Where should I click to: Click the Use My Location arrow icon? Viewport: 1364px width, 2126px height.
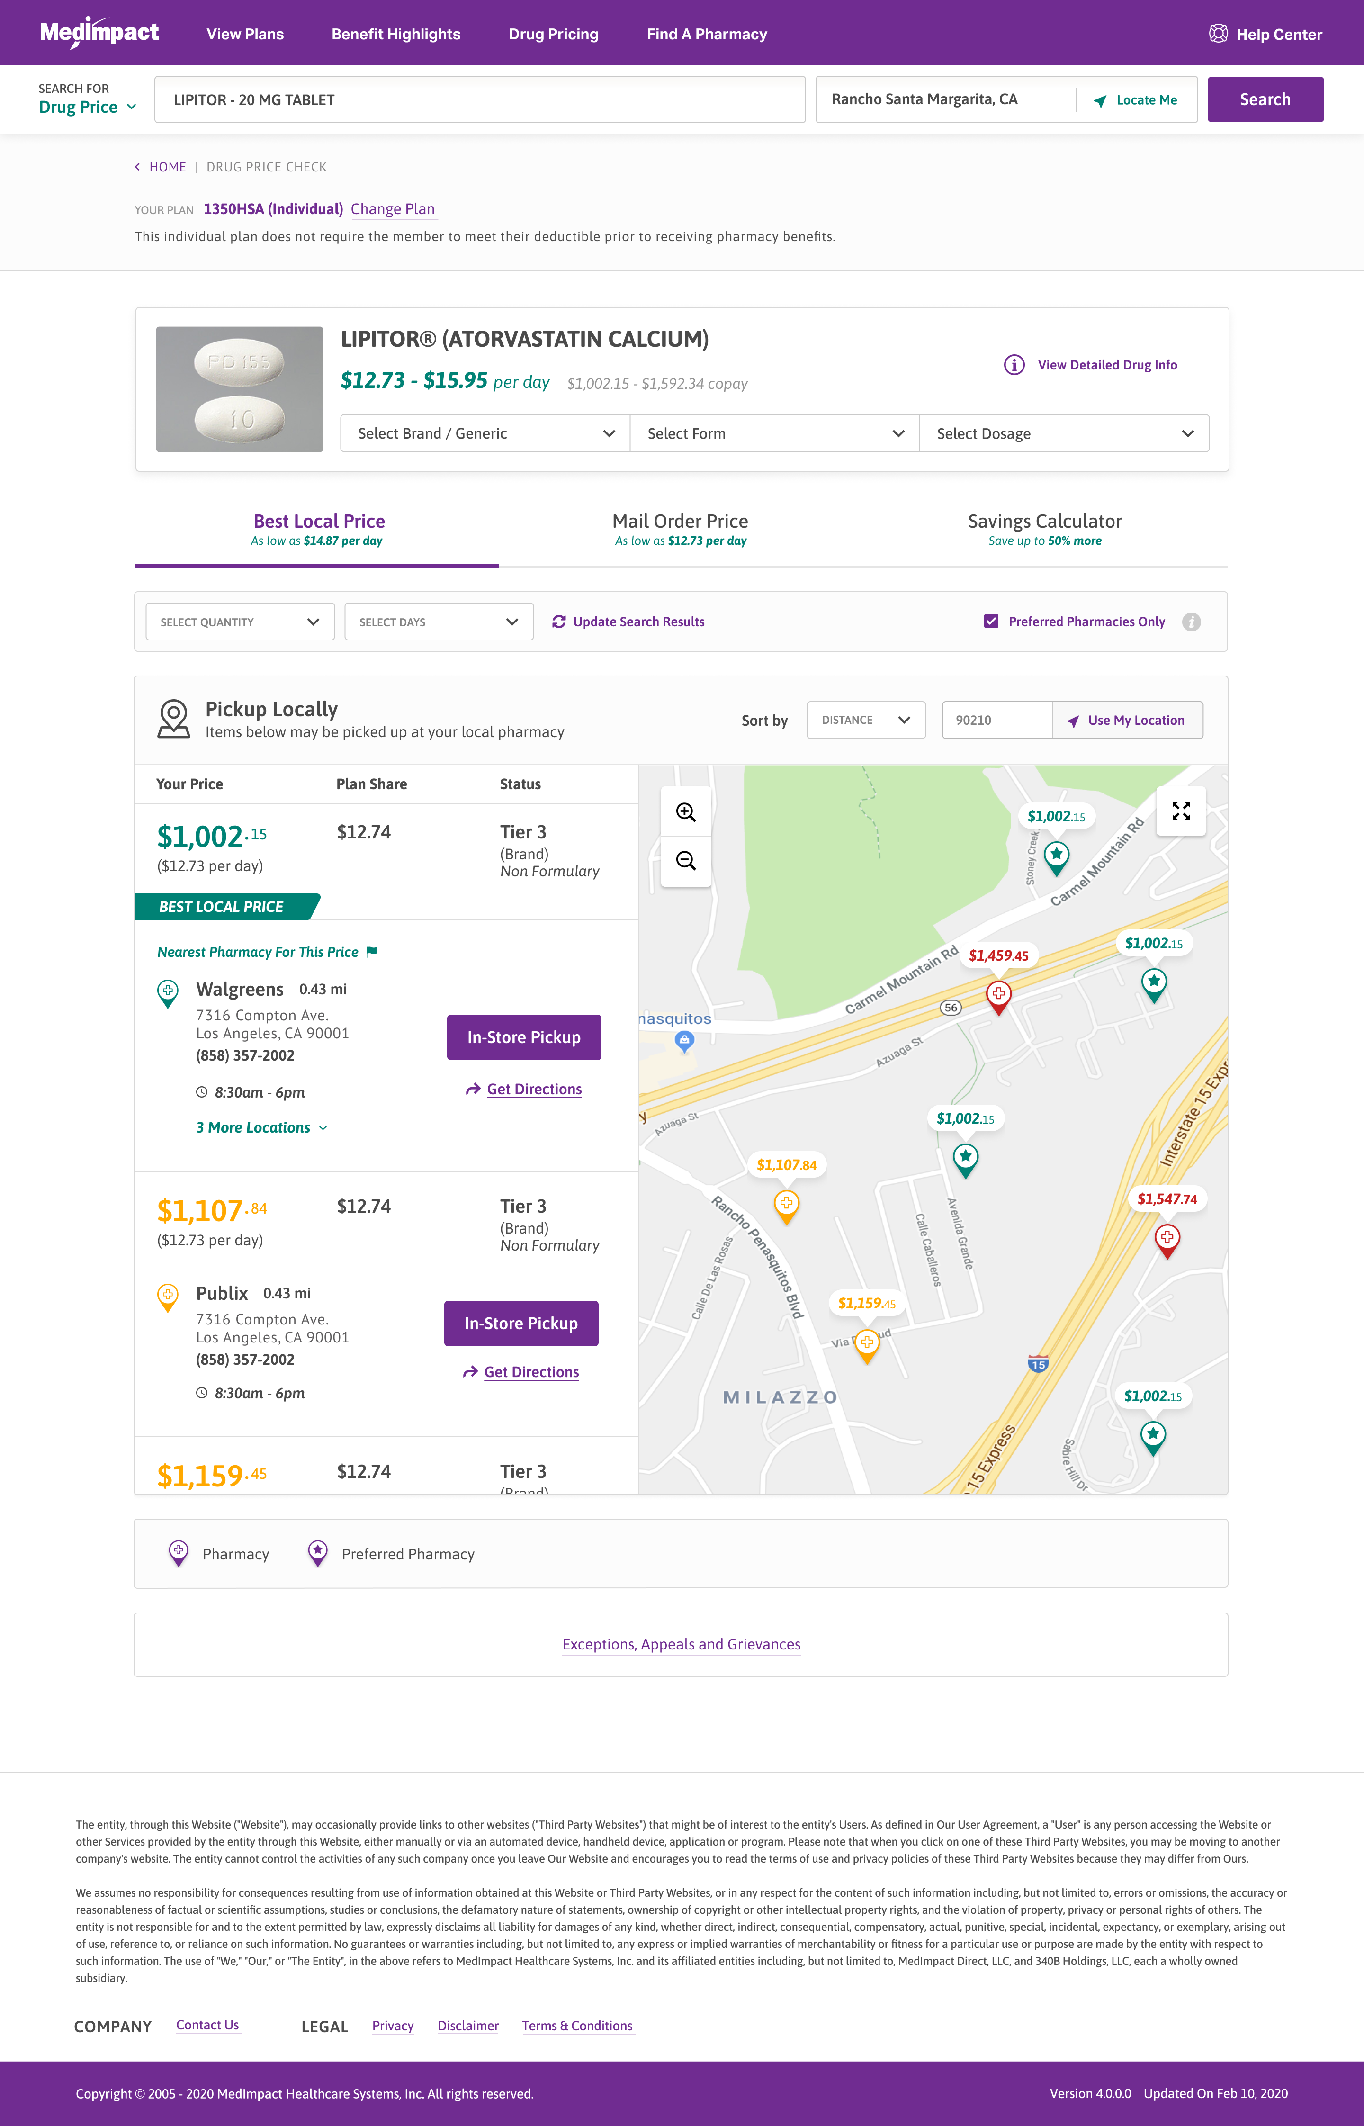[1073, 721]
